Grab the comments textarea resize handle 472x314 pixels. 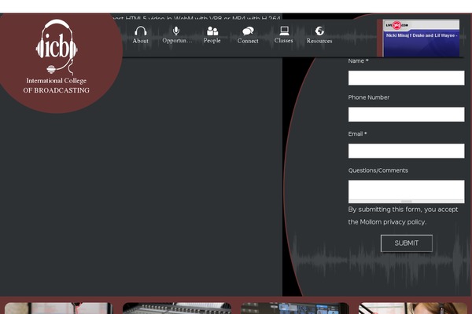(407, 201)
